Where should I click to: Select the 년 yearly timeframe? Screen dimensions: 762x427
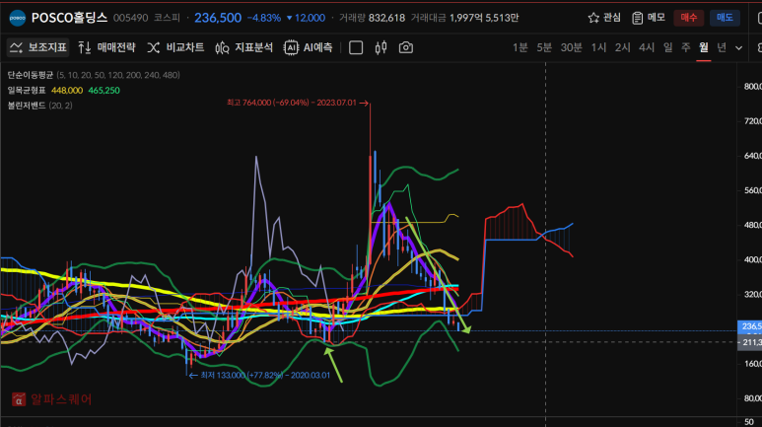(x=722, y=47)
